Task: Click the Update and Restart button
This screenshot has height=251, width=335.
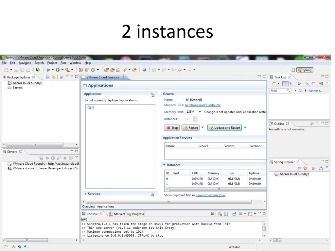Action: point(224,128)
